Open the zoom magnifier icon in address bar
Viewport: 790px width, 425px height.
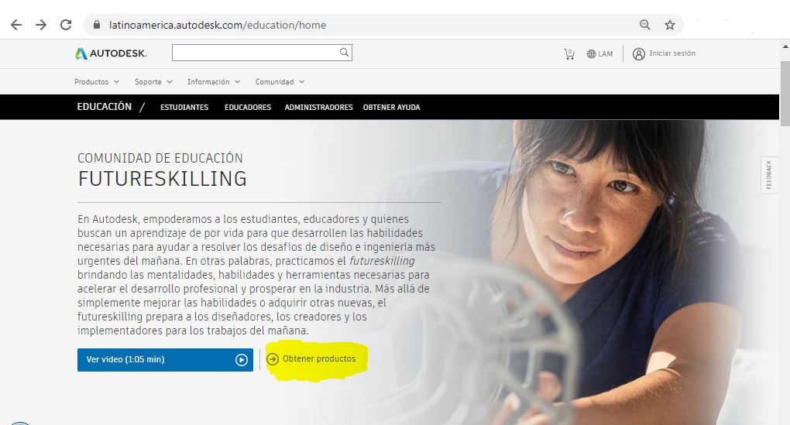tap(645, 25)
